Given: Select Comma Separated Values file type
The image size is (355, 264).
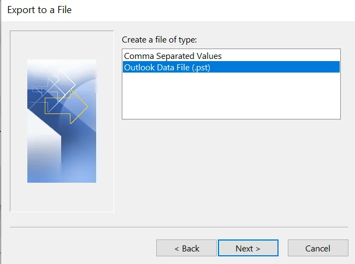Looking at the screenshot, I should [x=173, y=56].
